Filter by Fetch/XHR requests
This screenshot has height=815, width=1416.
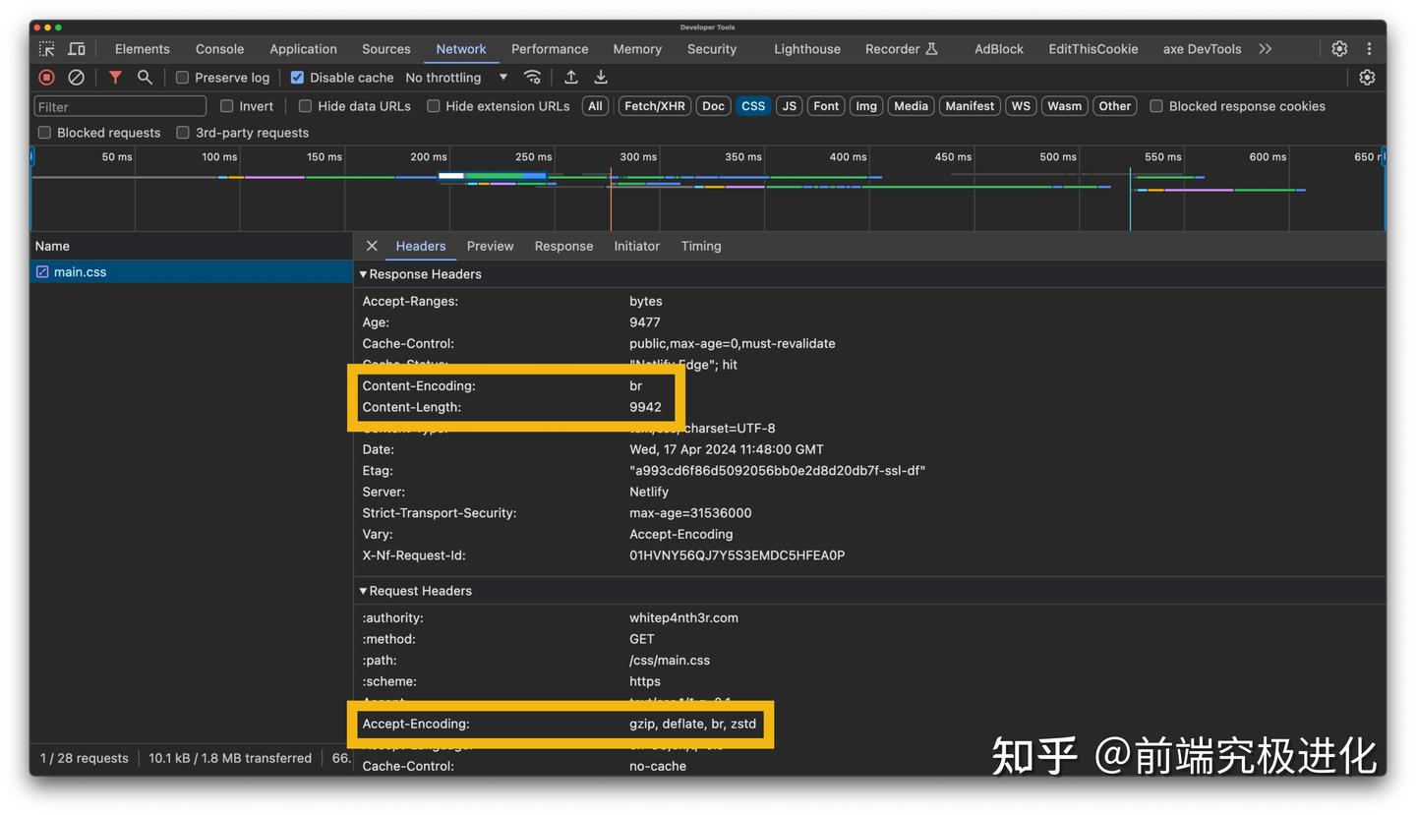click(655, 106)
